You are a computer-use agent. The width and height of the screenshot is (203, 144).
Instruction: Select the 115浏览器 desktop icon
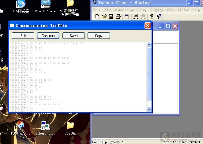pyautogui.click(x=21, y=6)
